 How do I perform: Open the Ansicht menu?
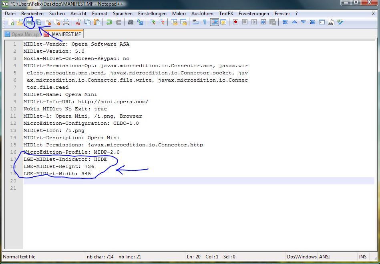tap(78, 14)
